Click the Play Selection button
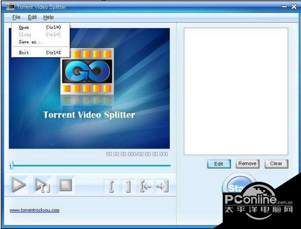The image size is (301, 229). (x=43, y=185)
